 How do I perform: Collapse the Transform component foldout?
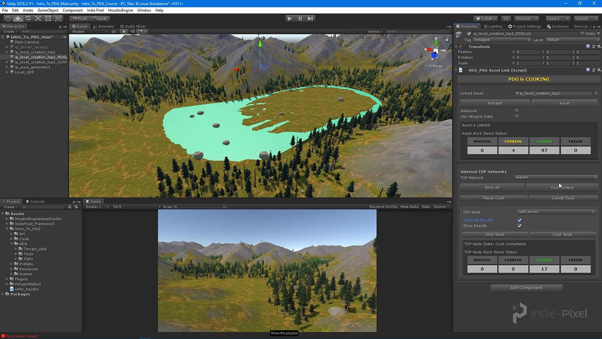click(x=457, y=47)
